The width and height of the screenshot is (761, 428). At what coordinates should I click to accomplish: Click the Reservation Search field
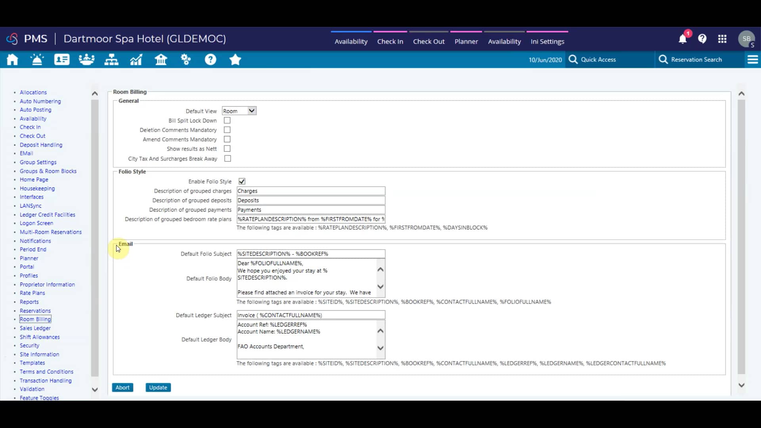[x=697, y=59]
